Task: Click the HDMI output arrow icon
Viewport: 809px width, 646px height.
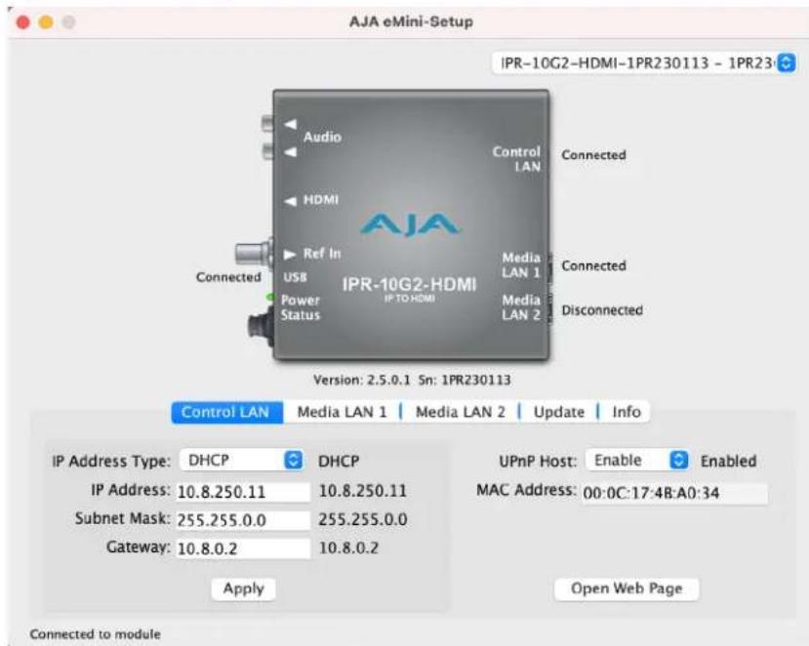Action: 291,201
